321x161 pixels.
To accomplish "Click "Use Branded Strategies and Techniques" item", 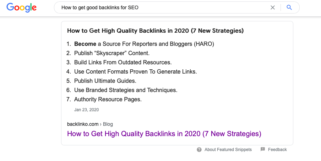I will 126,90.
